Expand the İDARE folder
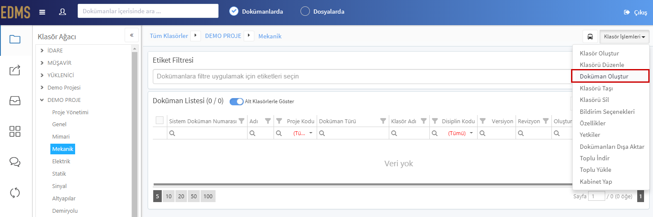This screenshot has width=653, height=217. click(x=42, y=51)
